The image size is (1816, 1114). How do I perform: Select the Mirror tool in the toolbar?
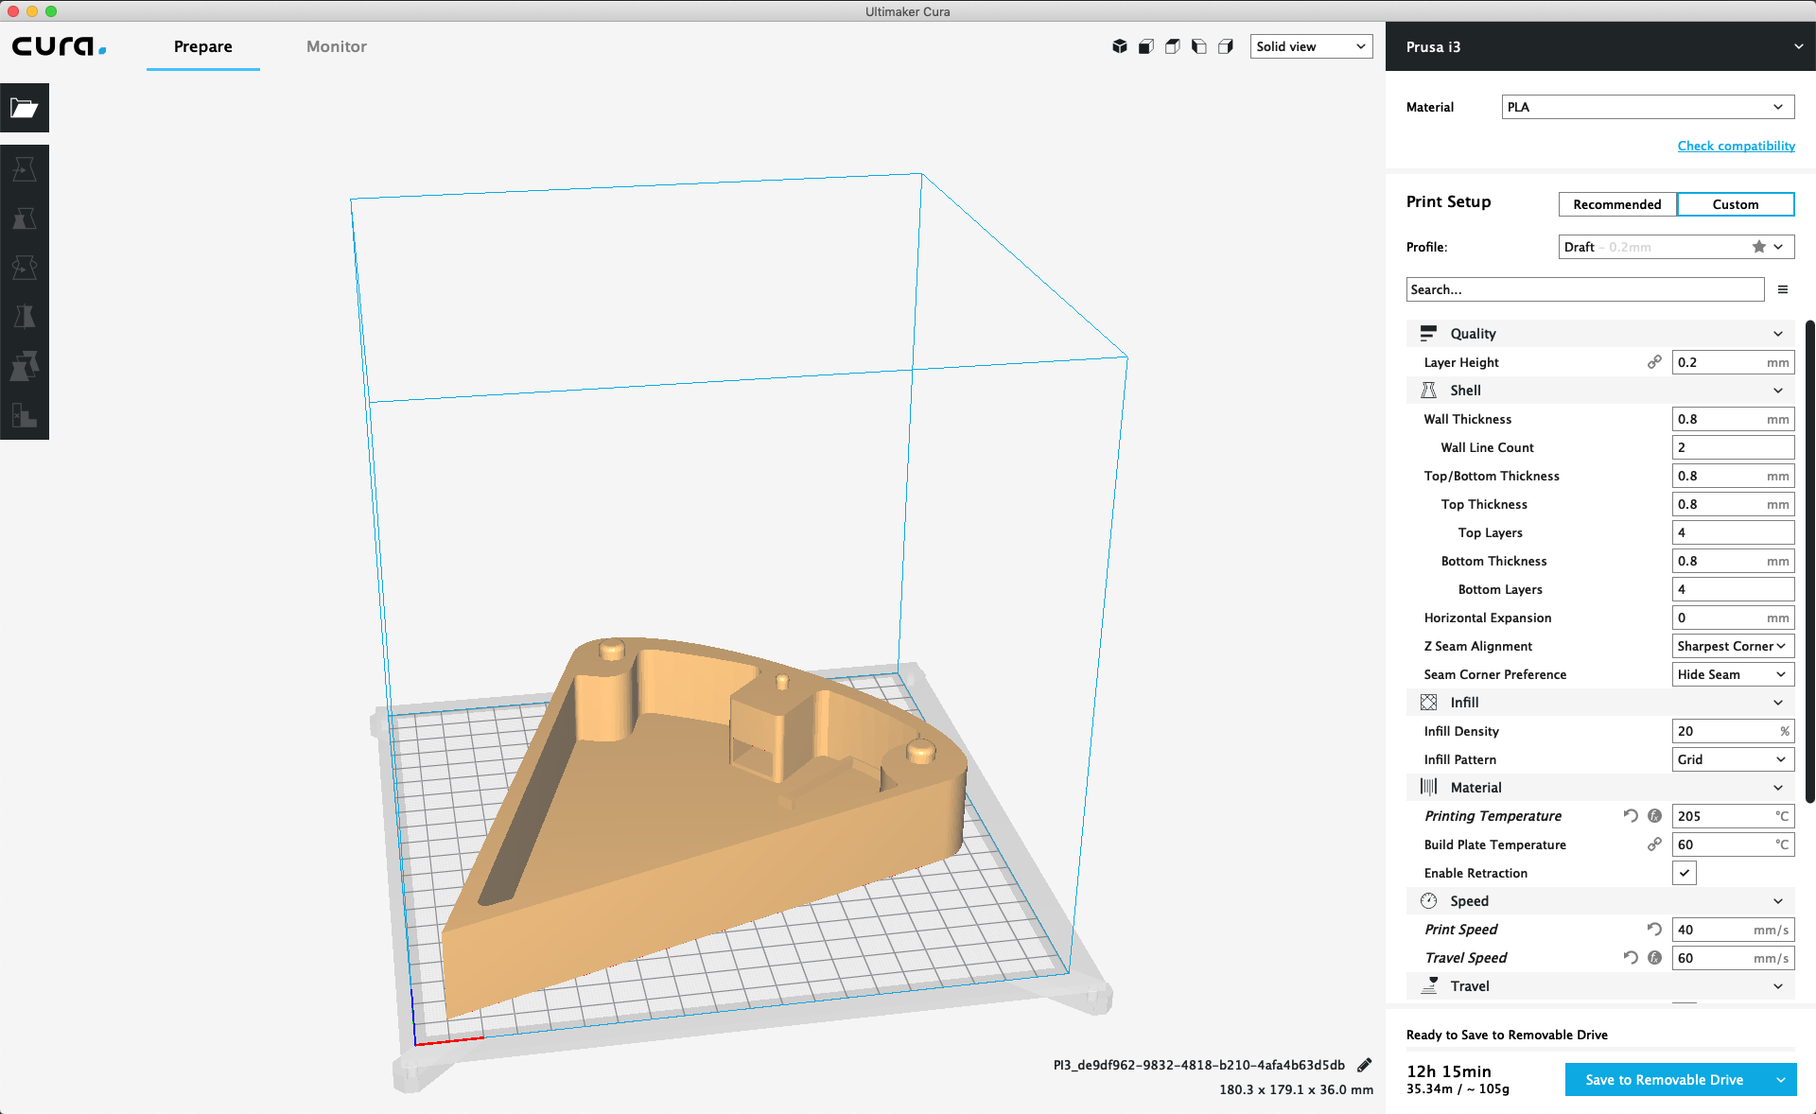pyautogui.click(x=25, y=317)
